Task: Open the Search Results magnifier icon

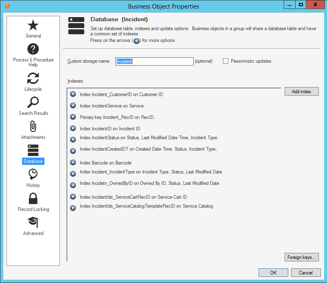Action: point(33,102)
